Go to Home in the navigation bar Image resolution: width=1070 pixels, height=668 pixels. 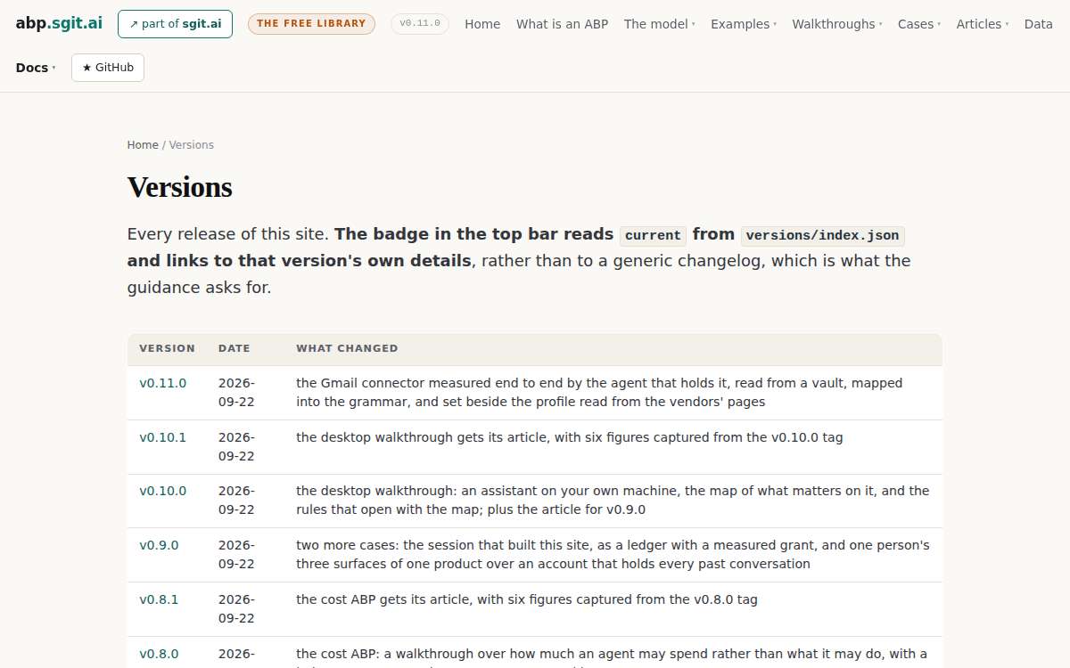pyautogui.click(x=482, y=24)
